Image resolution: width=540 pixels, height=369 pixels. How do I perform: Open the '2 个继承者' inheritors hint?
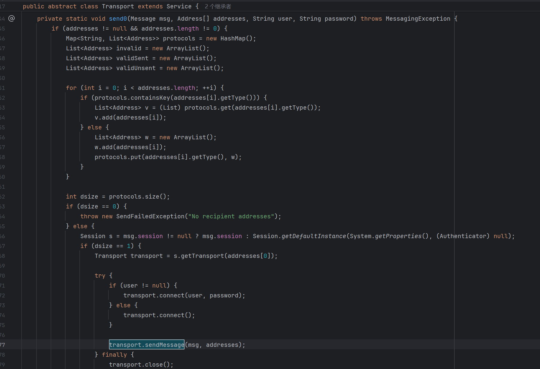(x=218, y=6)
